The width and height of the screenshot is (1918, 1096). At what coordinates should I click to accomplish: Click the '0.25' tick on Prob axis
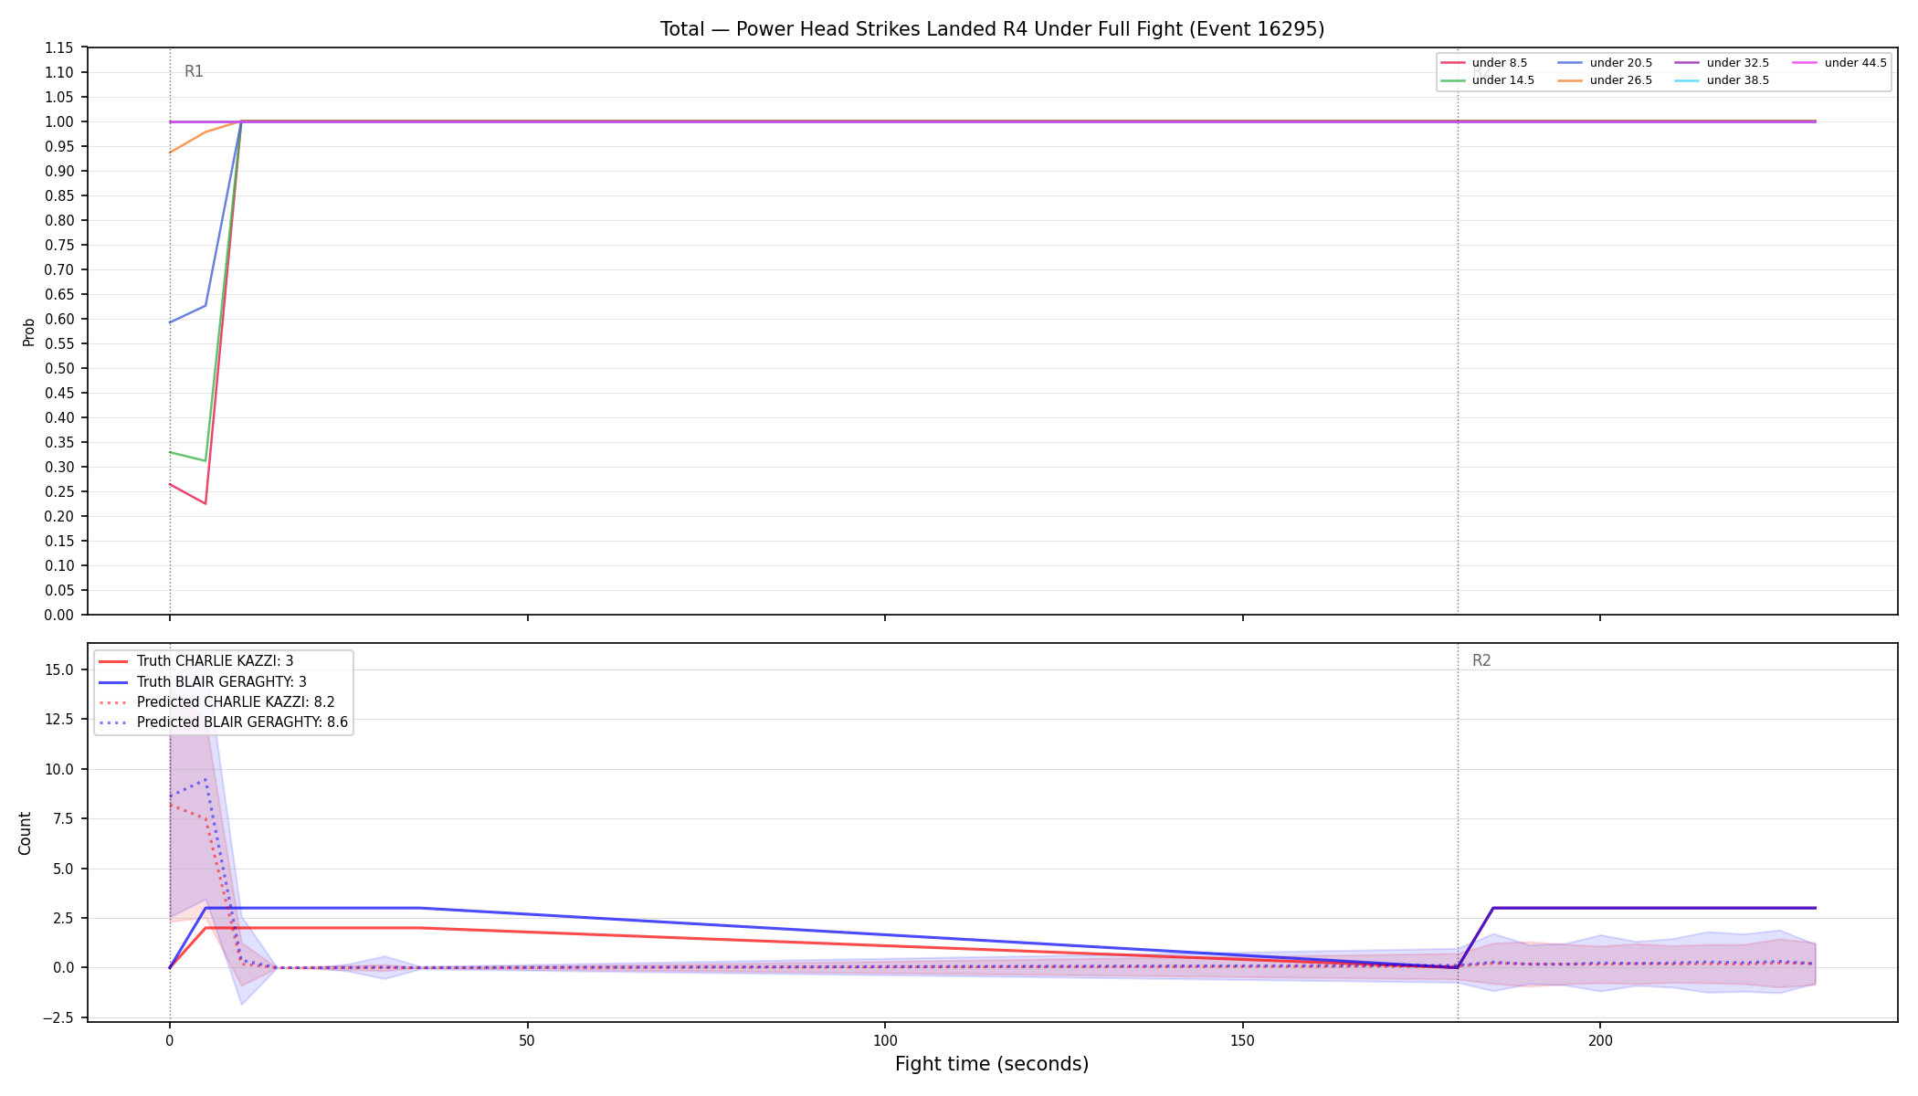[59, 491]
